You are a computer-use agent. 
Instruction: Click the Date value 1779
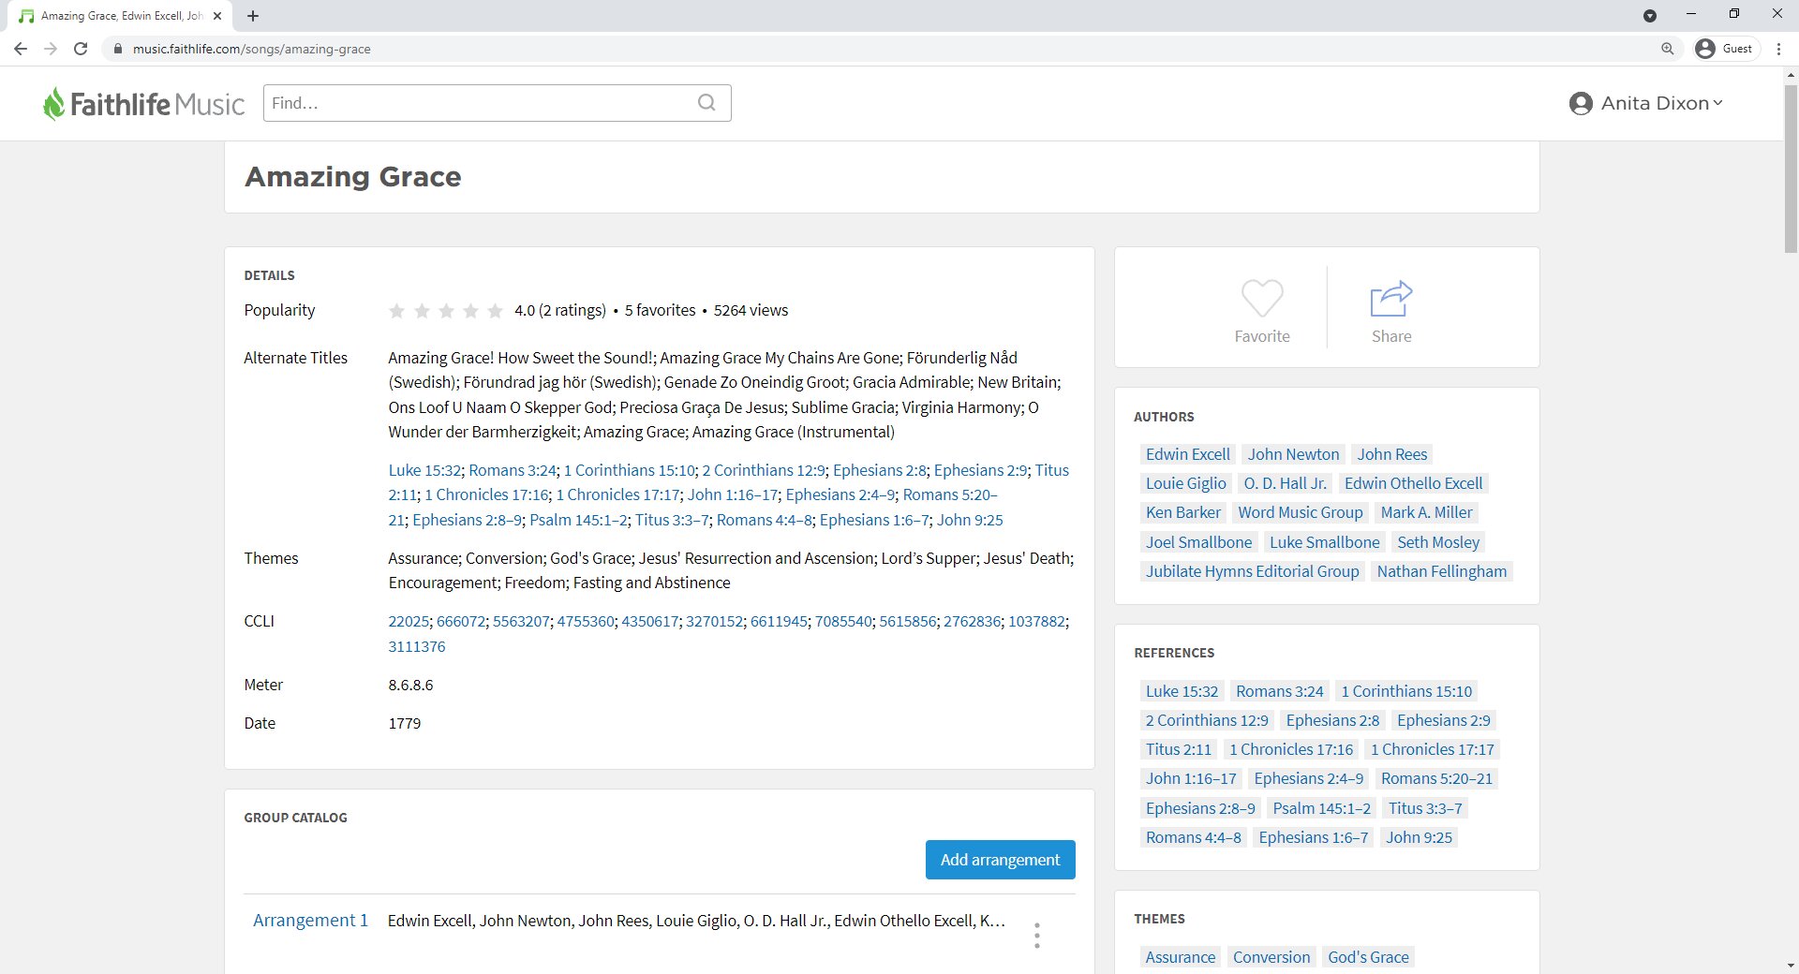click(404, 723)
